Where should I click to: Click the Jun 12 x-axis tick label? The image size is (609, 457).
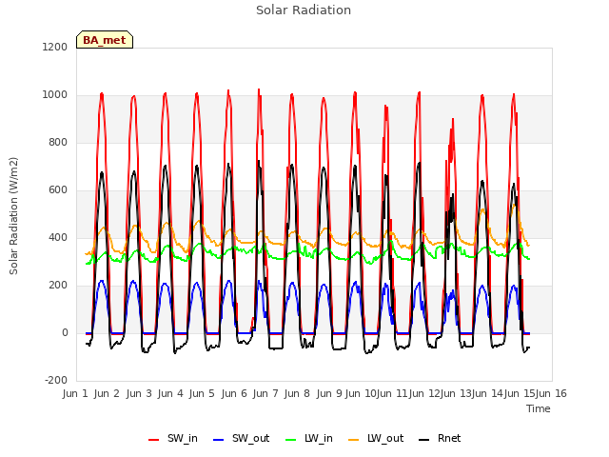click(x=424, y=393)
